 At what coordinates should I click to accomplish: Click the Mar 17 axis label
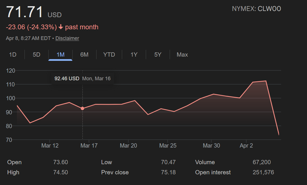(x=89, y=146)
